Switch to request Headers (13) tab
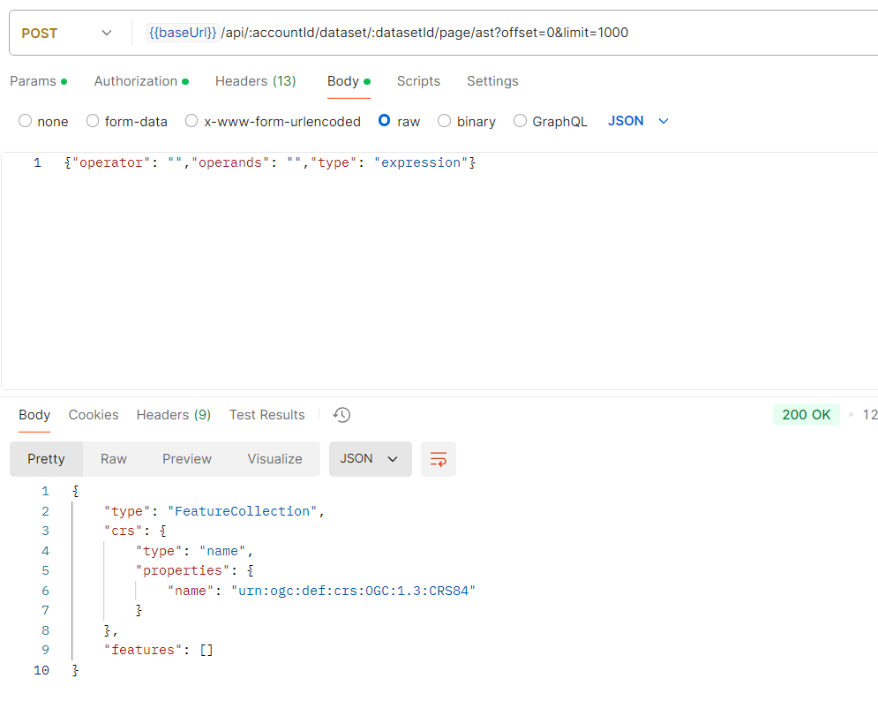This screenshot has width=878, height=716. [255, 81]
